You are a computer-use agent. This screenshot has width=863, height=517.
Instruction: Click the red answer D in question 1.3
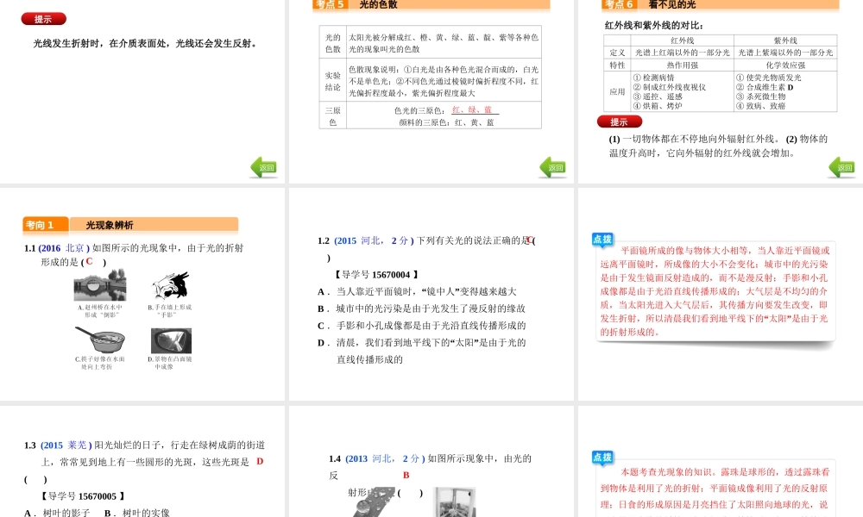click(x=260, y=462)
